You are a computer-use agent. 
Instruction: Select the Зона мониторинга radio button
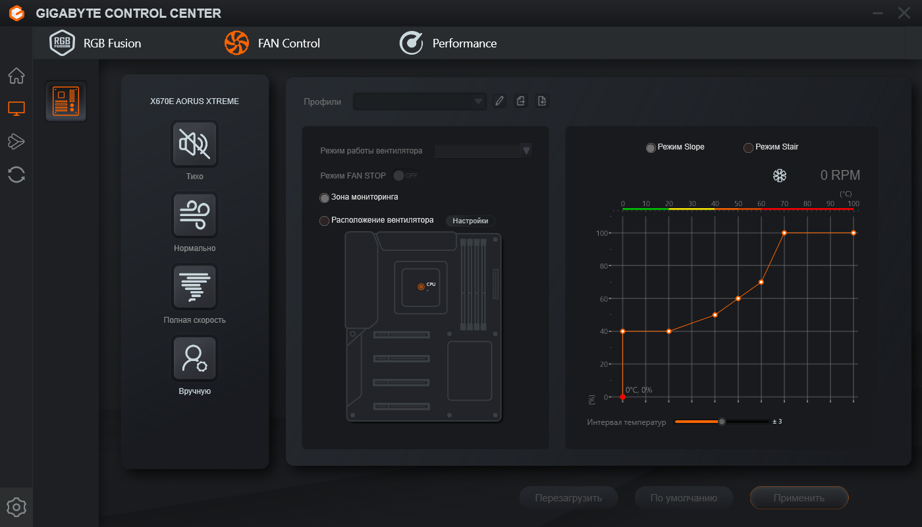[324, 198]
